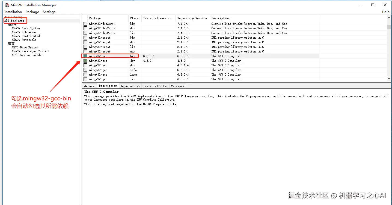Switch to the Dependencies tab
The height and width of the screenshot is (205, 392).
pos(130,86)
